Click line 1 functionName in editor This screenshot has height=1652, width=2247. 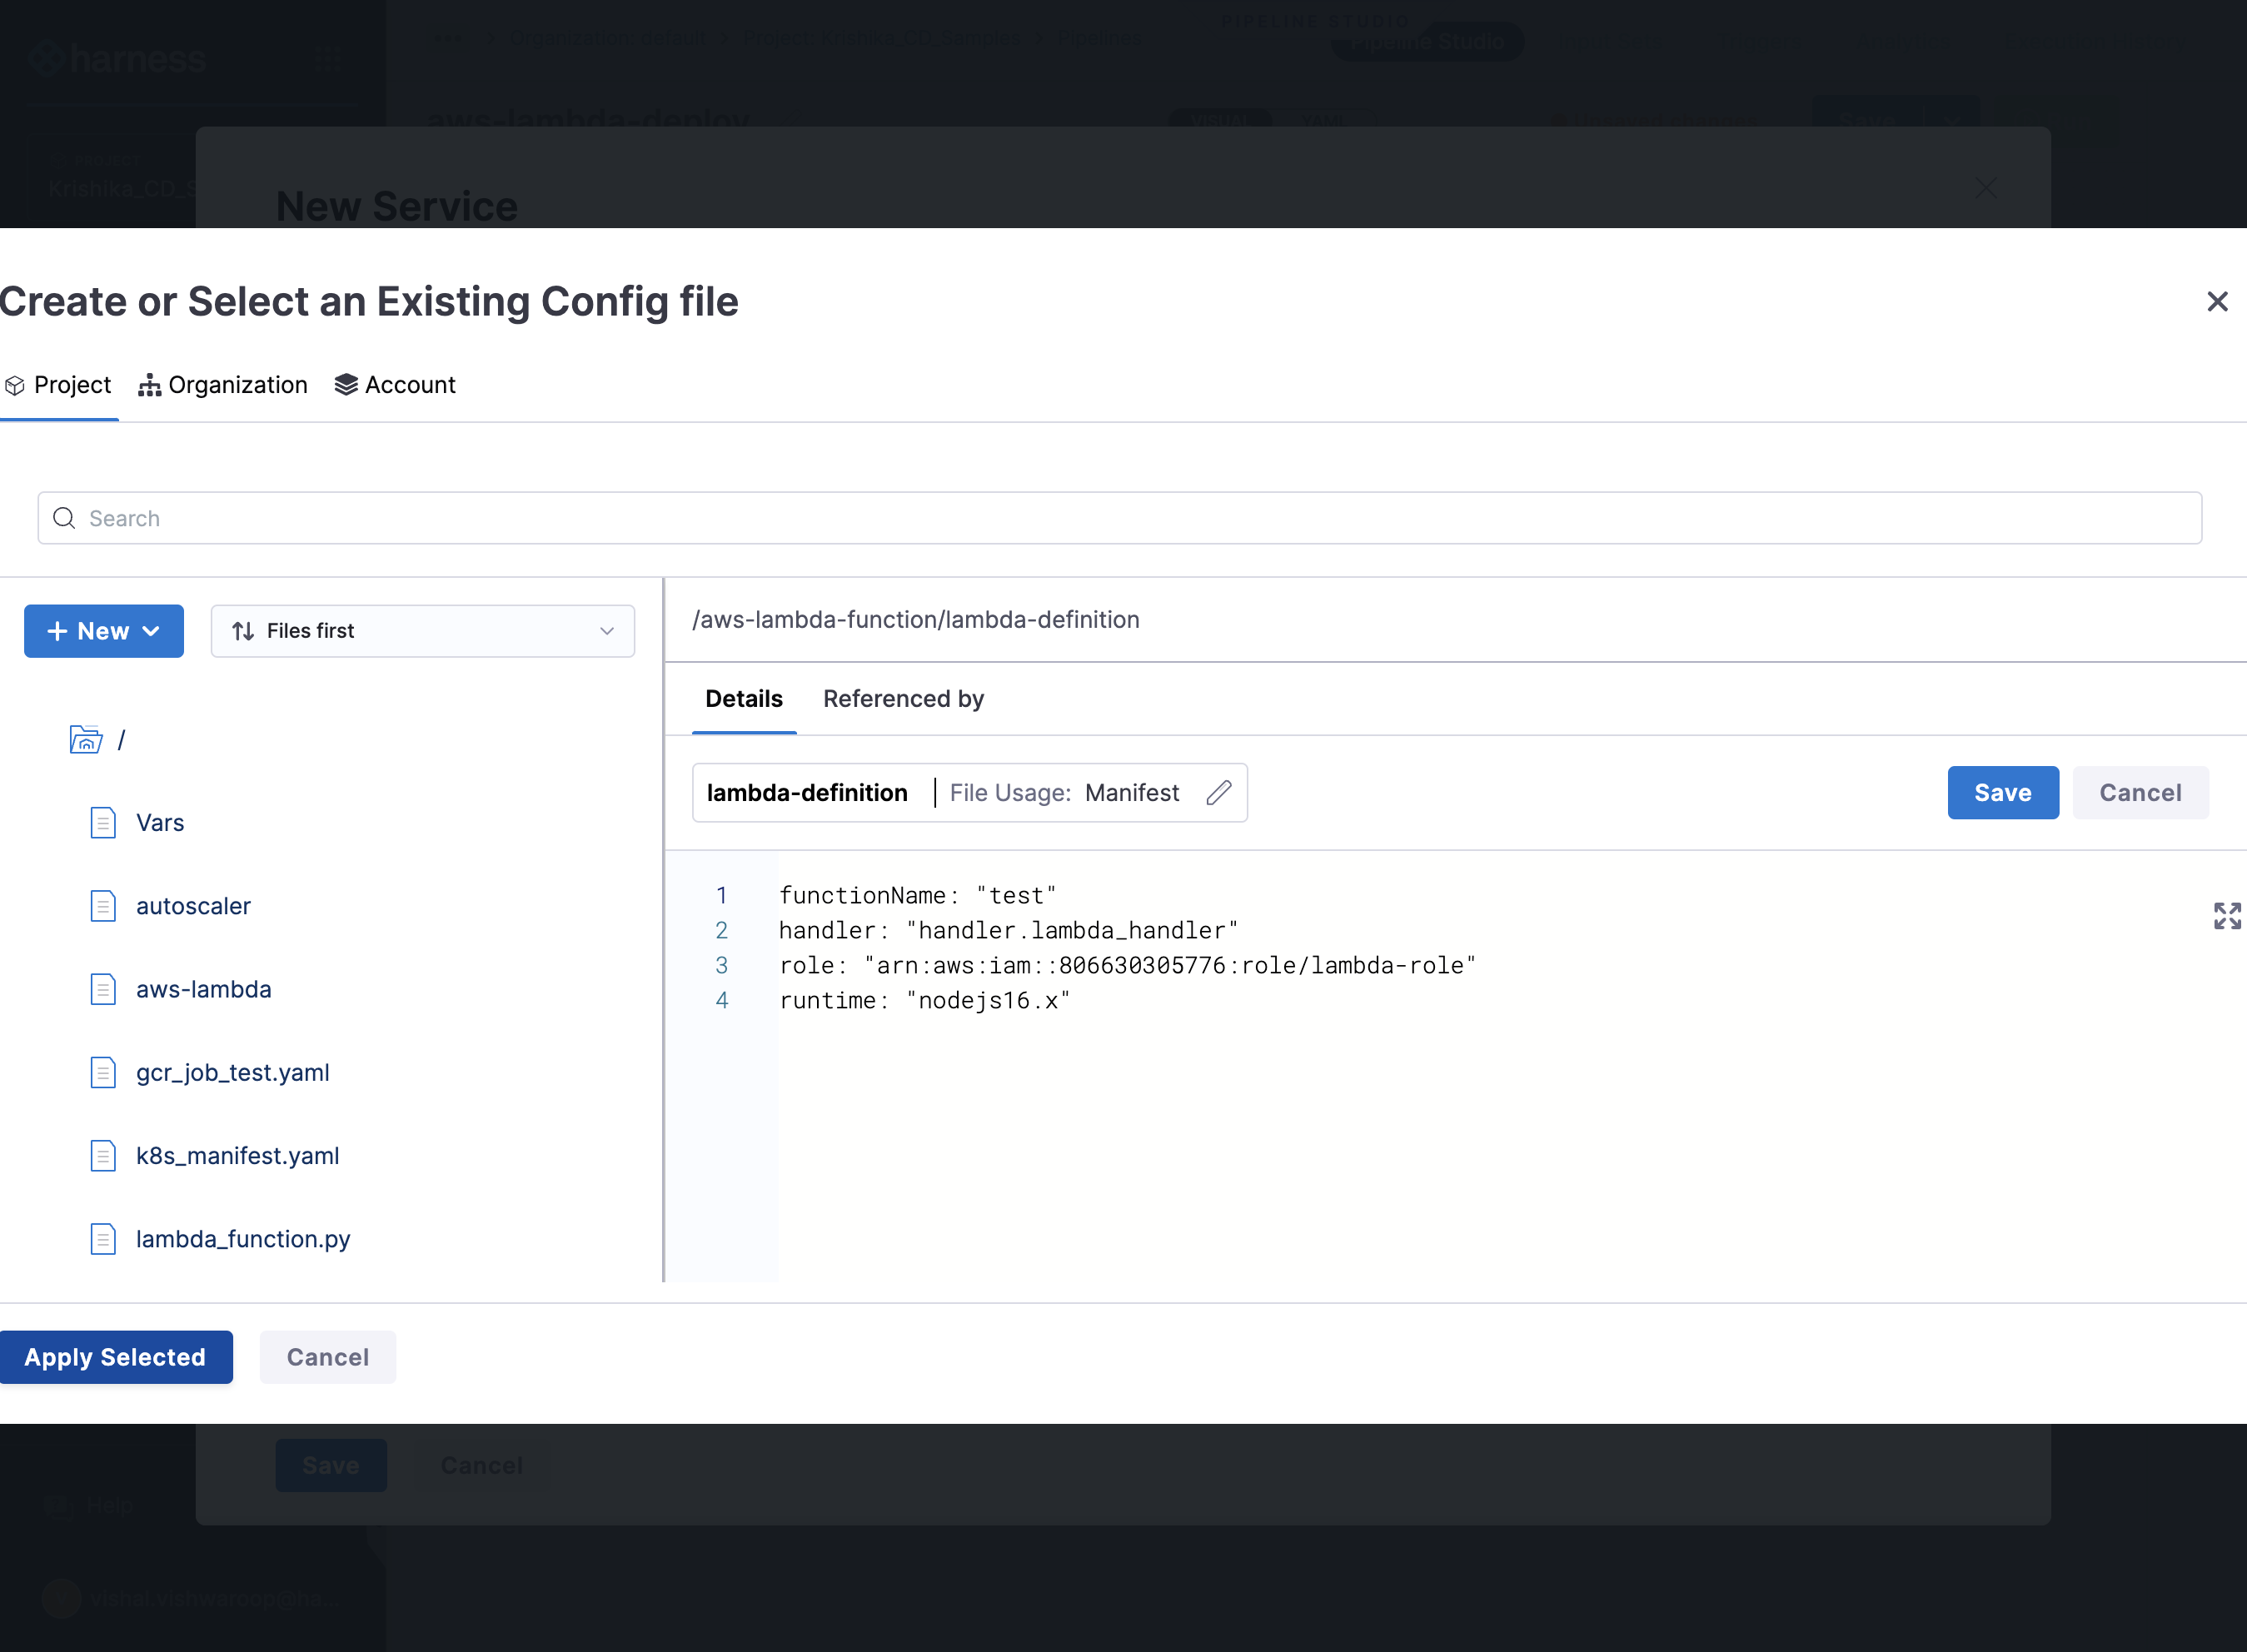[918, 896]
